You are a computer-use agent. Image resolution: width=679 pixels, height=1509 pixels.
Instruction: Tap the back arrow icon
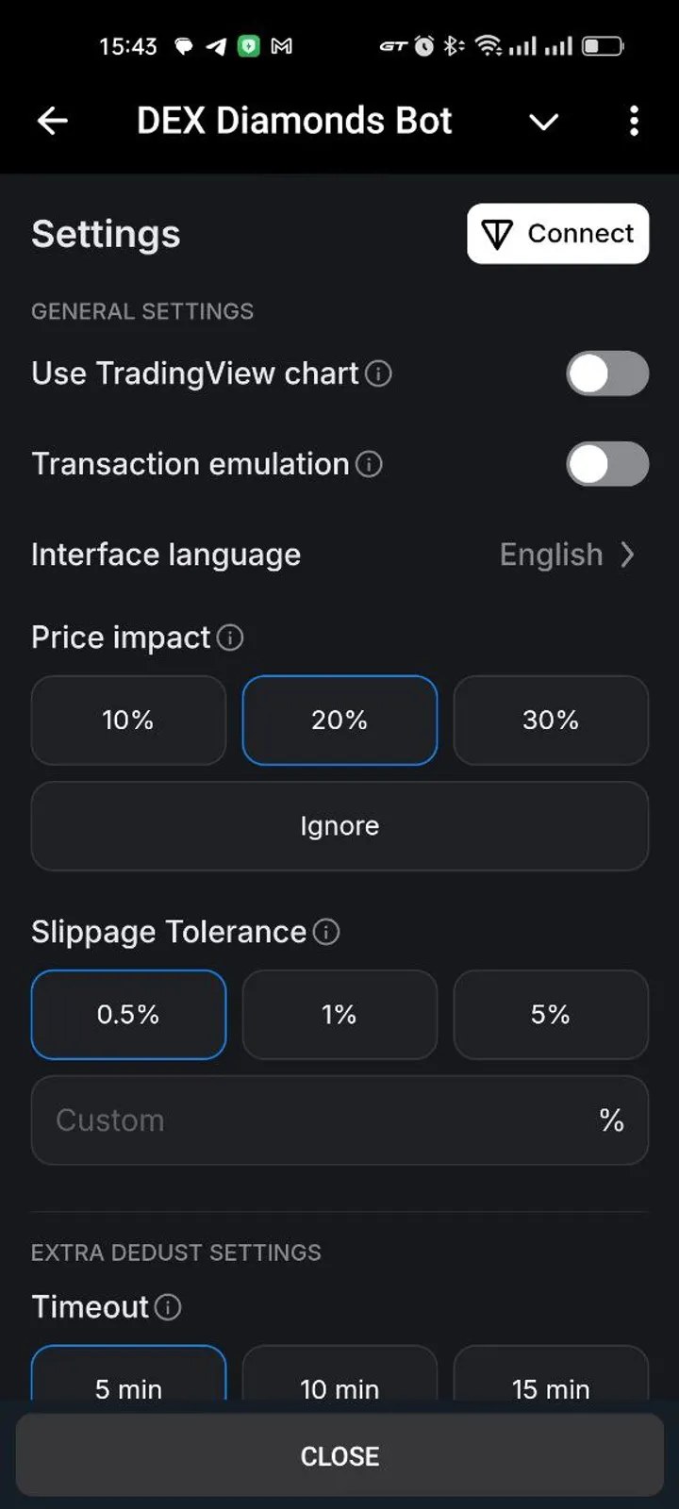click(53, 121)
